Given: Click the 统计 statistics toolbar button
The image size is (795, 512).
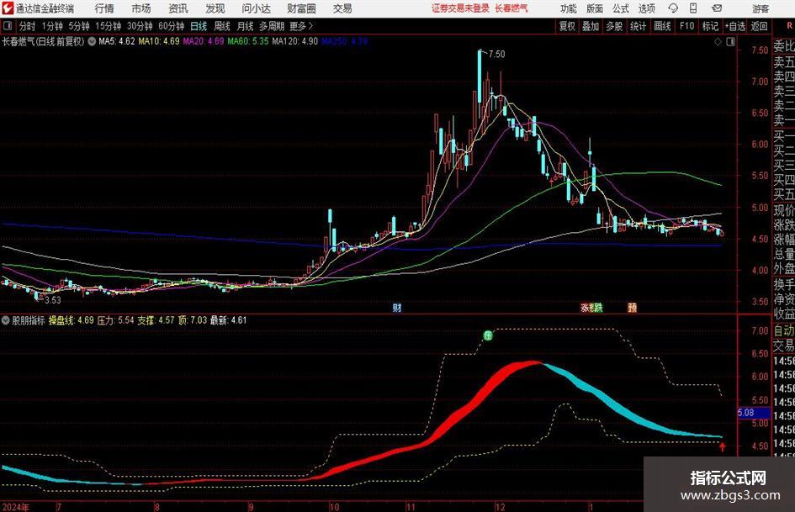Looking at the screenshot, I should click(x=639, y=26).
